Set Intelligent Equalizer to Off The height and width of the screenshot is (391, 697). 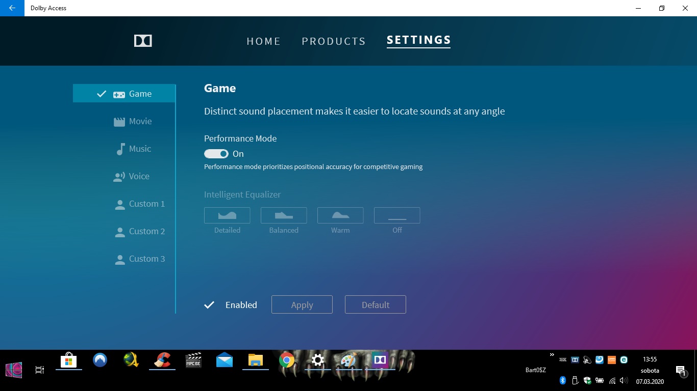[397, 215]
